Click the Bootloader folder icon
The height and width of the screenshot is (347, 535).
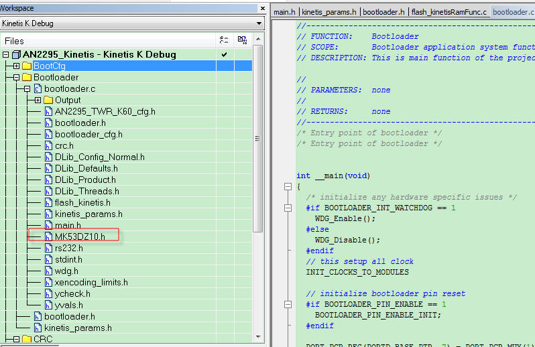point(27,78)
